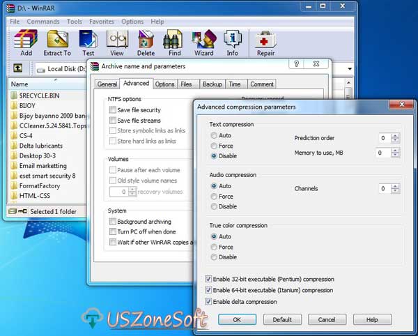Increase Prediction order spinner value

tap(395, 135)
